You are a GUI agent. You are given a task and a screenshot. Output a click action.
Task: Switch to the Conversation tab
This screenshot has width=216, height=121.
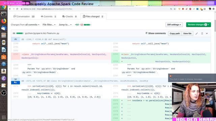pos(24,16)
